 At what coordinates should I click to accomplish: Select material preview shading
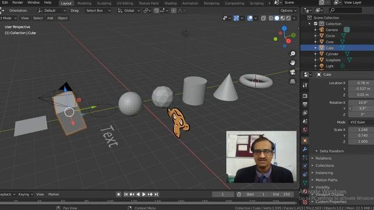click(x=282, y=18)
